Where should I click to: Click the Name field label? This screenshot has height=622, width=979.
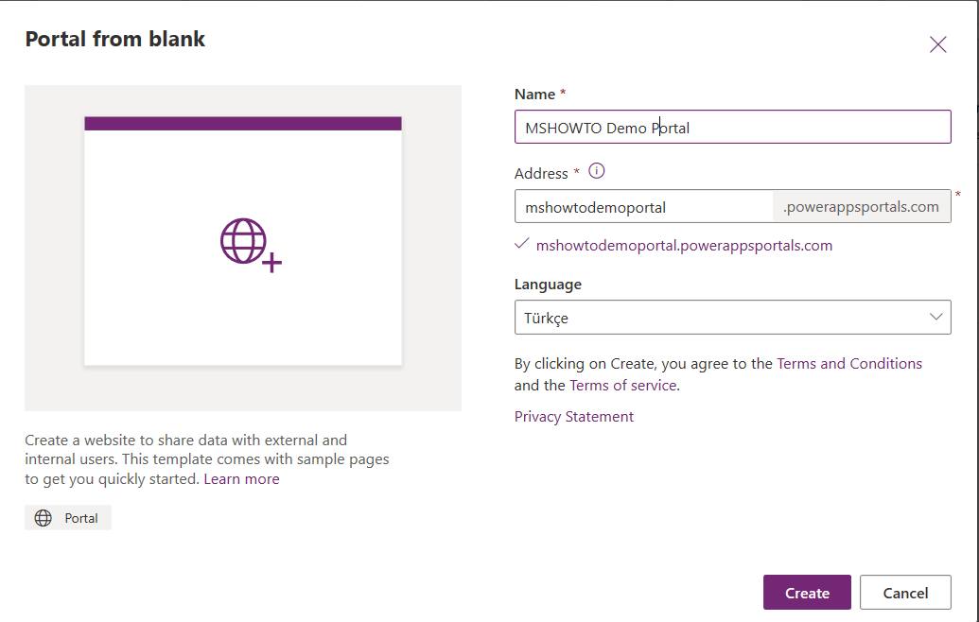pyautogui.click(x=534, y=95)
